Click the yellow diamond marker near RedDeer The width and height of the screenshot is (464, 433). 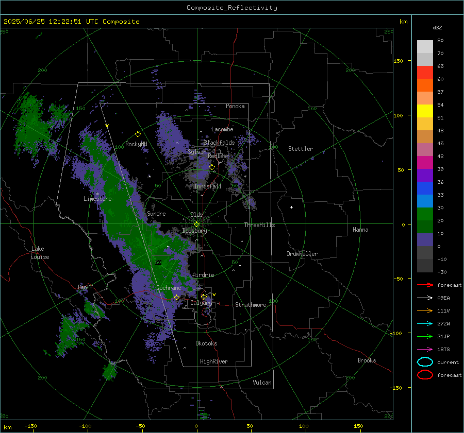coord(212,167)
